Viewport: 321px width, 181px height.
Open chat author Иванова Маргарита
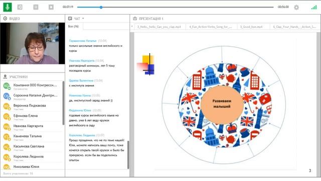tap(81, 60)
